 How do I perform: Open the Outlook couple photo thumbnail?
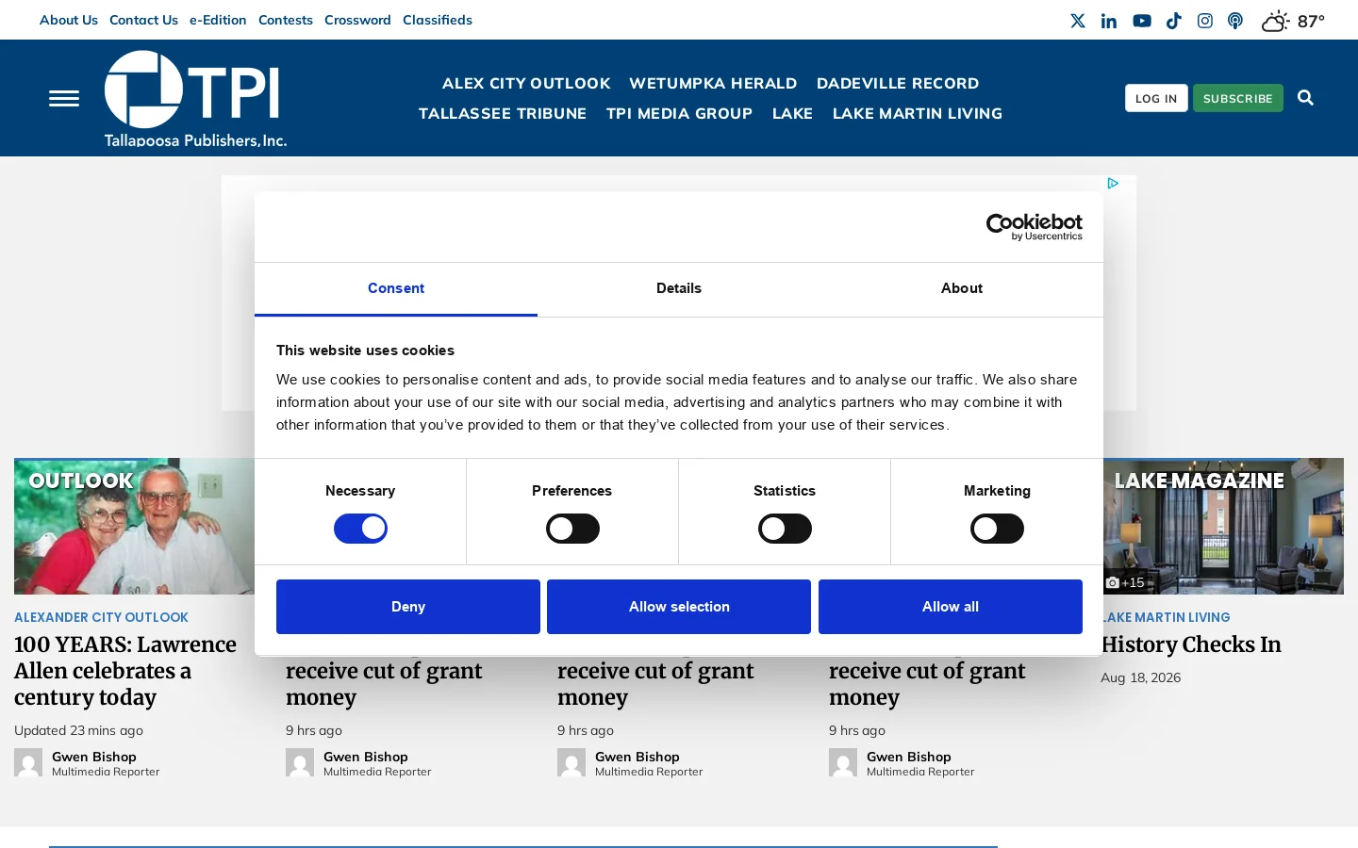(x=134, y=526)
